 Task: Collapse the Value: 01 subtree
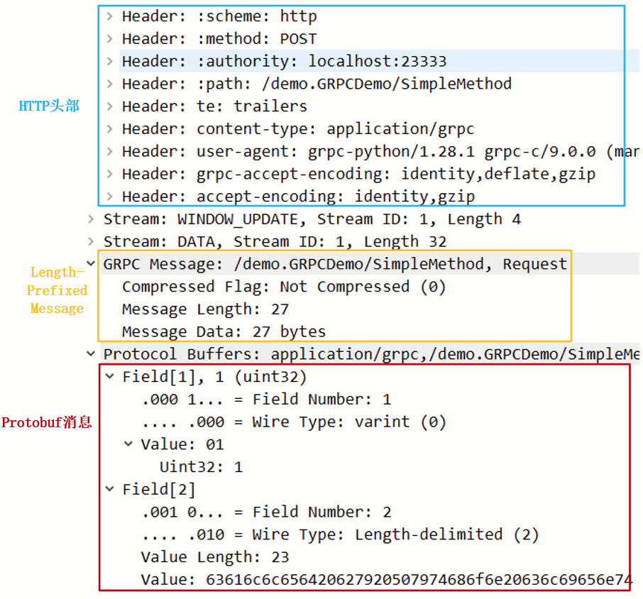tap(128, 444)
